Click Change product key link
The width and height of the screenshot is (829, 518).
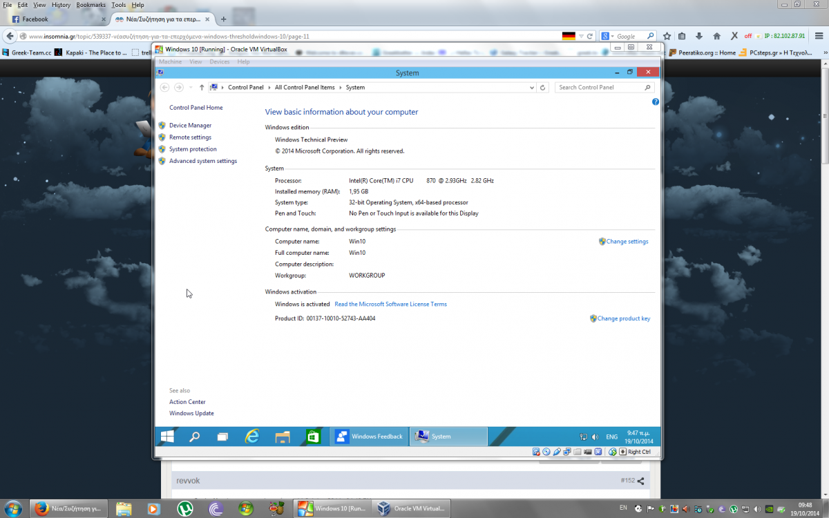pos(624,319)
